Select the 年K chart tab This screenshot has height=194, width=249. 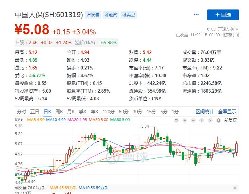pos(95,112)
